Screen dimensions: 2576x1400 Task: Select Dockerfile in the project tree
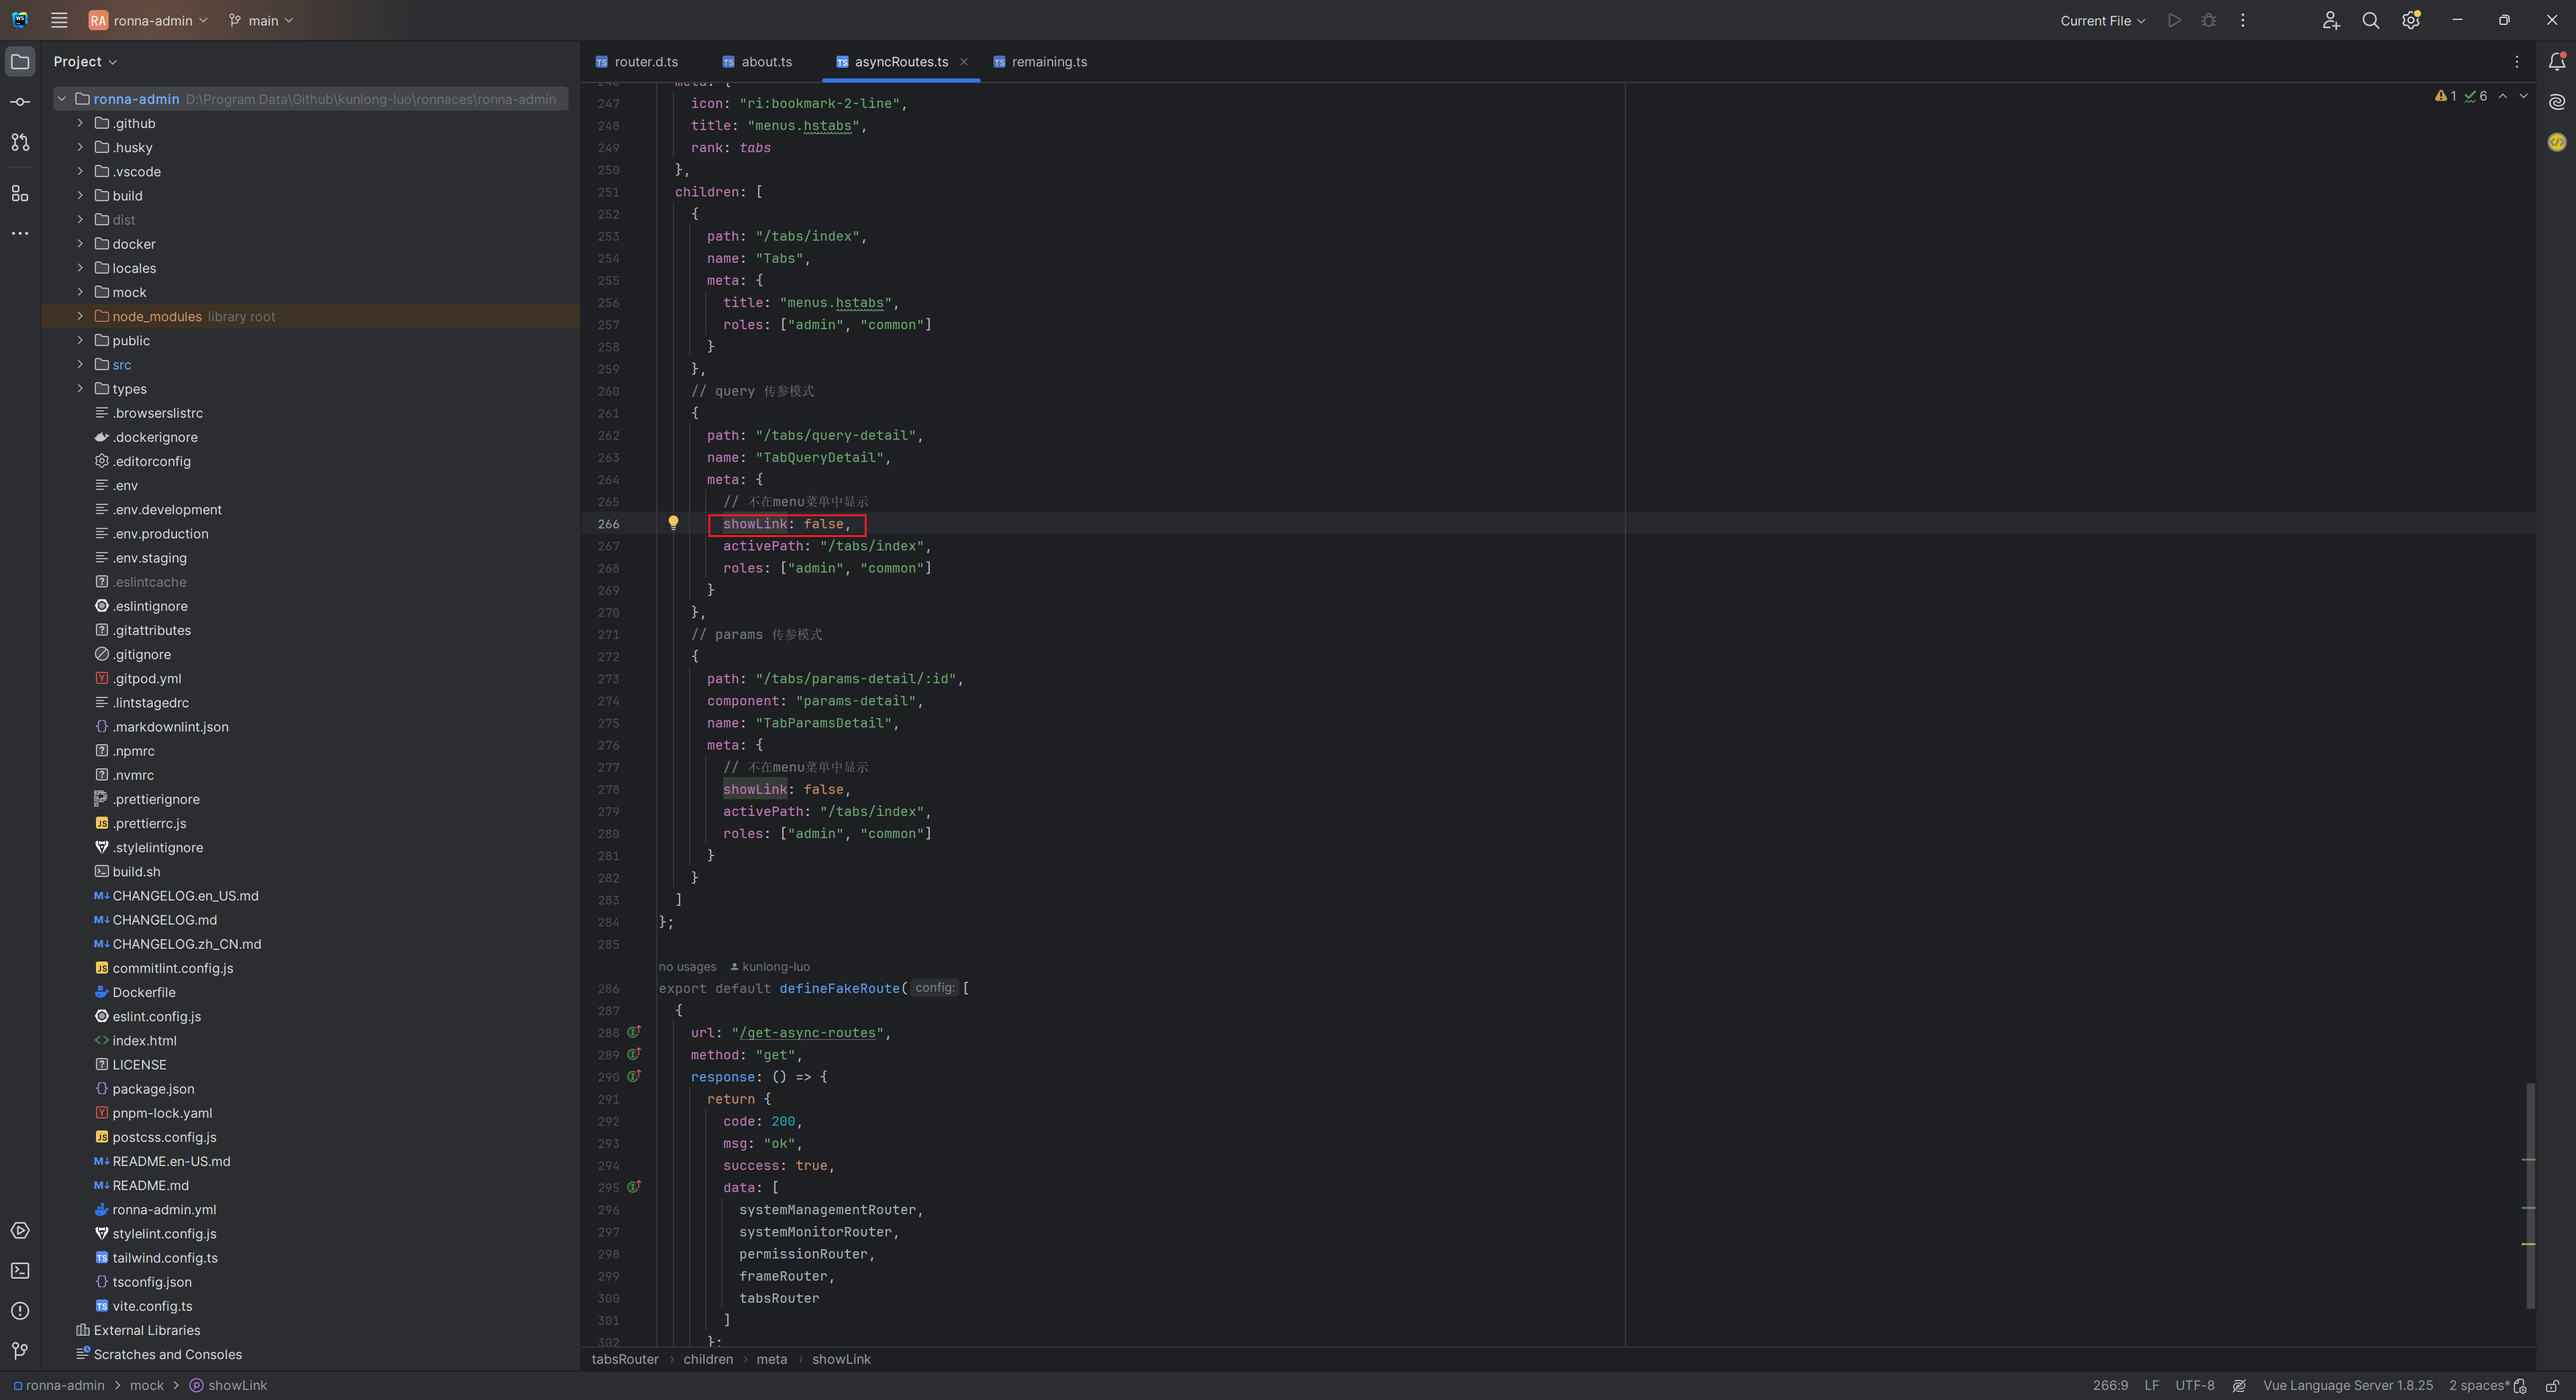pos(144,992)
